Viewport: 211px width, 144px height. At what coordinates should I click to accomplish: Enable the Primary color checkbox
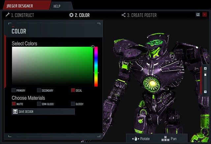14,90
